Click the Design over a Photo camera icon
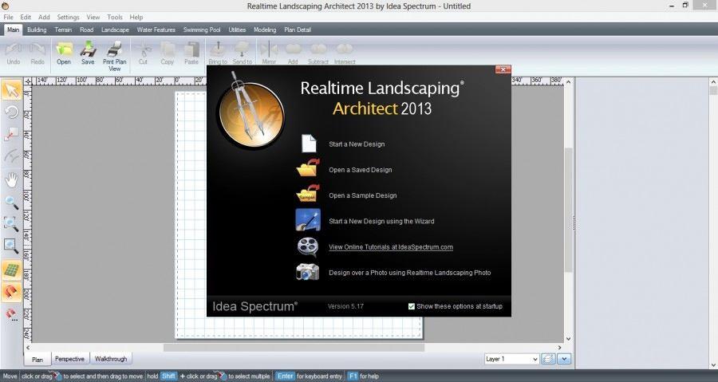The image size is (718, 382). [309, 272]
